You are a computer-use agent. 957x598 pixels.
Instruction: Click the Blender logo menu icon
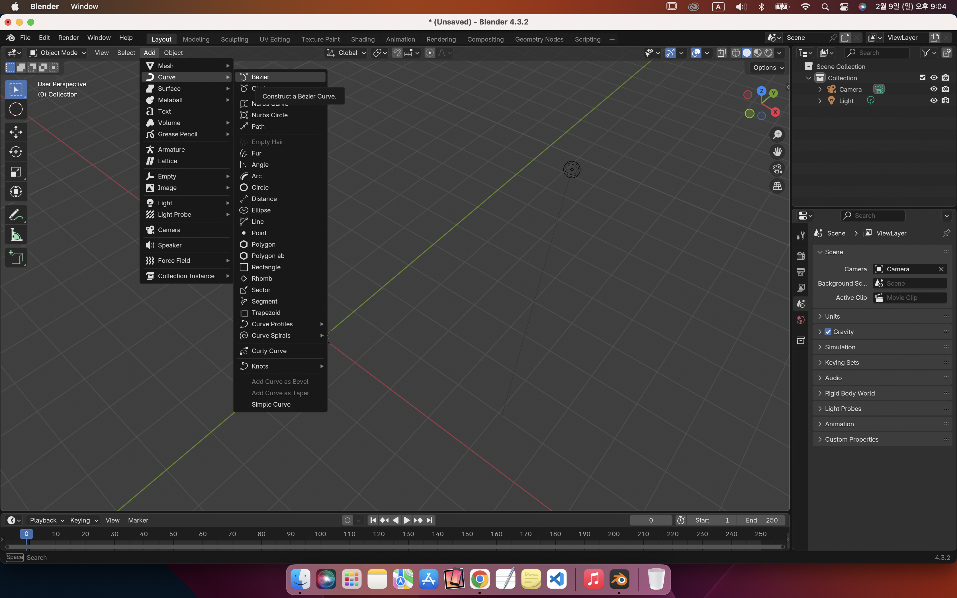[x=10, y=38]
